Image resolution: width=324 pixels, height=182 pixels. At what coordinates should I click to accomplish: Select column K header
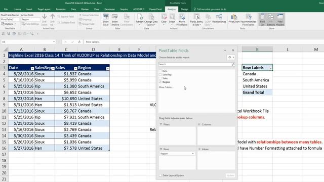click(257, 50)
